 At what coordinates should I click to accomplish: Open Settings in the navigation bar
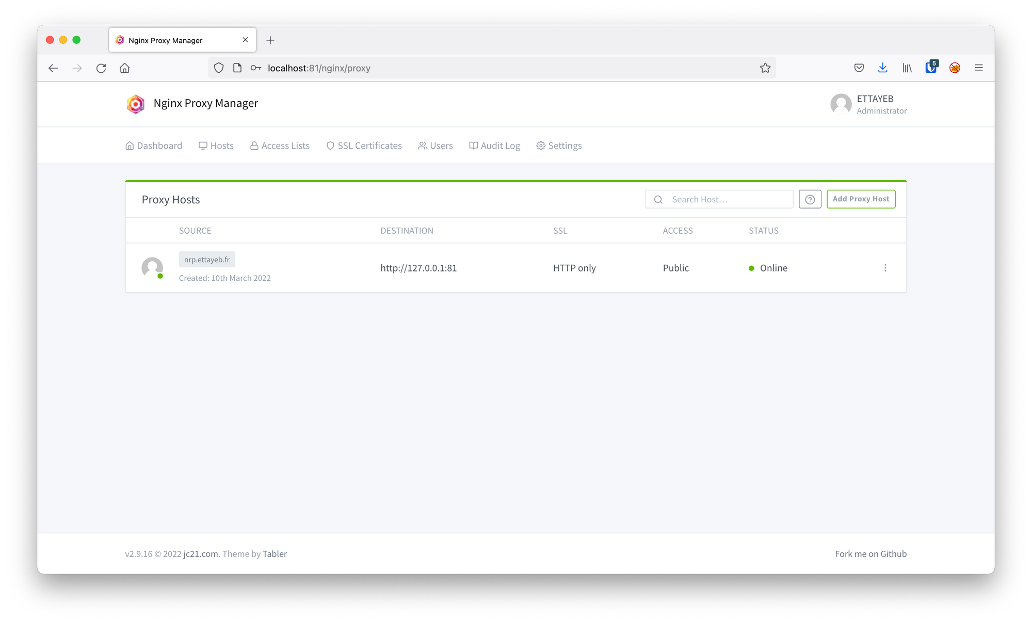click(559, 146)
